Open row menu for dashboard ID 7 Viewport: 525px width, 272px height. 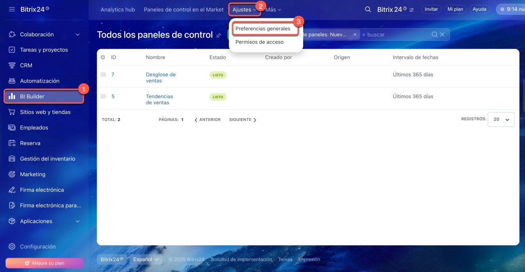(103, 75)
